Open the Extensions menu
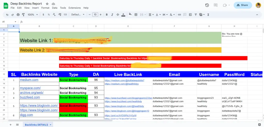Screen dimensions: 264x127 tap(75, 8)
